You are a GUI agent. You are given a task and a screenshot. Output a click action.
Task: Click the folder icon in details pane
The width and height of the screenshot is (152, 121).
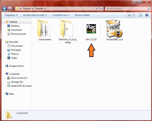tap(9, 115)
